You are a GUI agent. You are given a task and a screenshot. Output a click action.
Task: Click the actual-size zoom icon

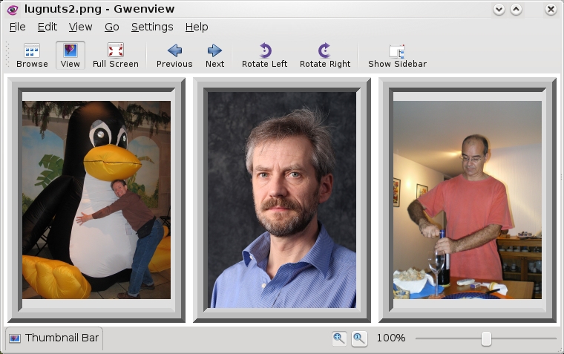(358, 338)
